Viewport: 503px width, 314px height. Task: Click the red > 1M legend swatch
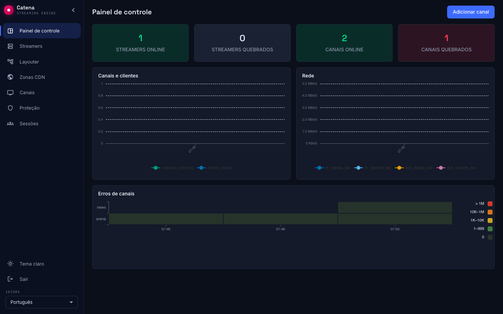(490, 204)
